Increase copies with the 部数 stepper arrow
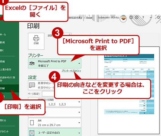 pos(70,34)
